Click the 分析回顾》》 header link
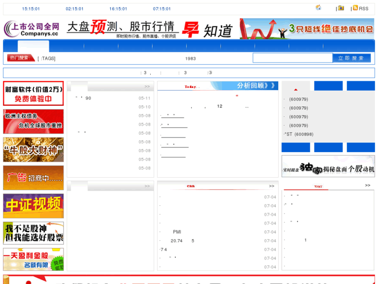 coord(255,85)
